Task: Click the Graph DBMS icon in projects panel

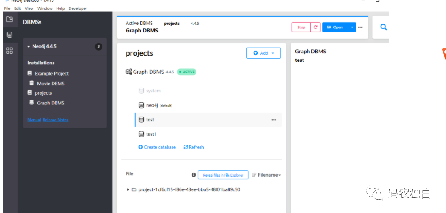Action: pos(129,72)
